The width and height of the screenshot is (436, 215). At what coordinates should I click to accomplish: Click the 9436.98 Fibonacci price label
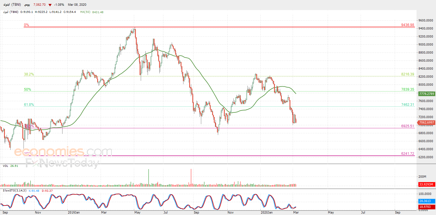click(x=408, y=25)
